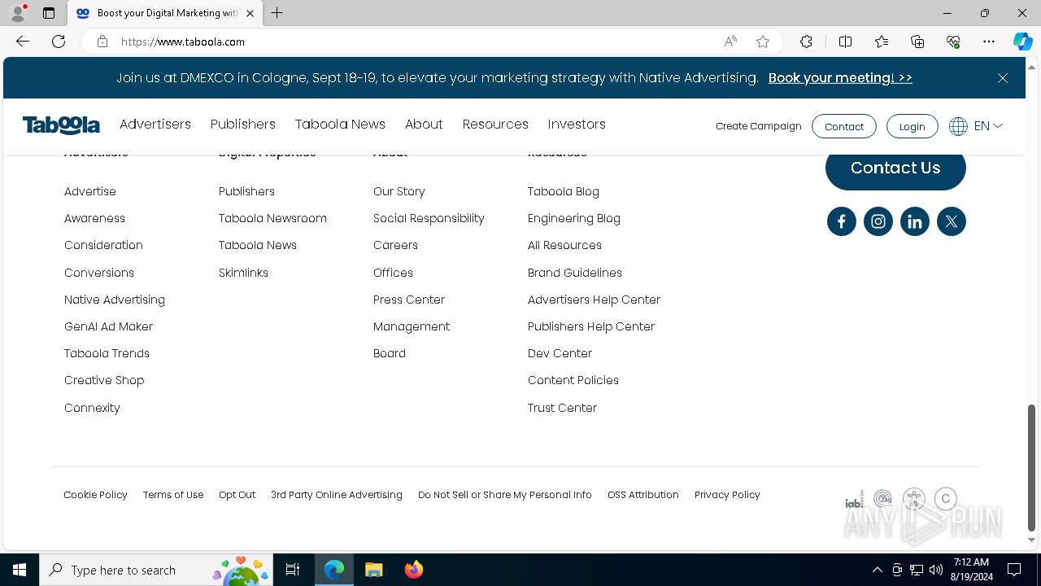Open the Opt Out link

[237, 495]
